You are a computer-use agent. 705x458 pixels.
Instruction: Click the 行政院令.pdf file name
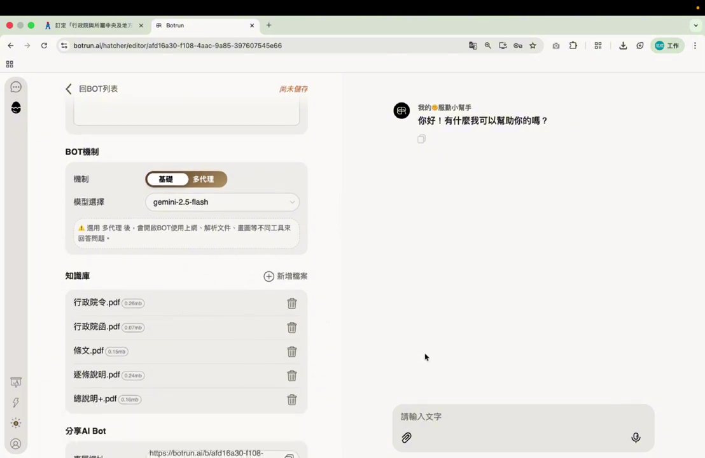coord(97,303)
